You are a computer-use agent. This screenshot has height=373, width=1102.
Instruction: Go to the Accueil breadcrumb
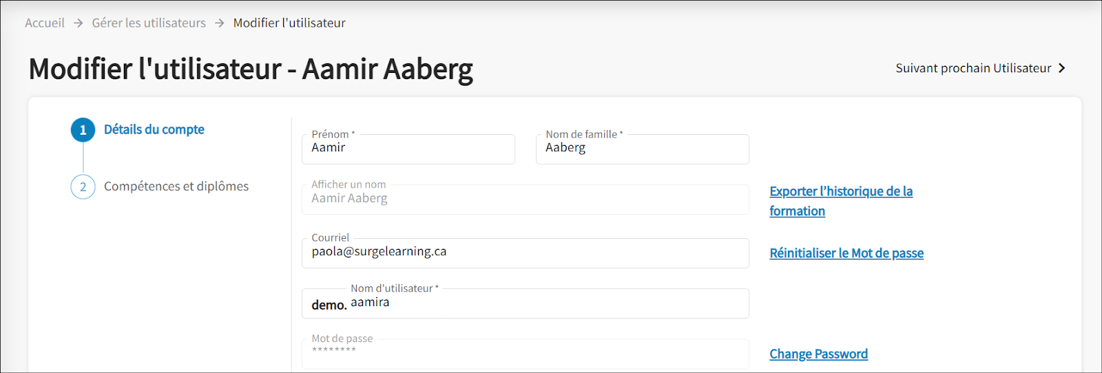(x=45, y=23)
